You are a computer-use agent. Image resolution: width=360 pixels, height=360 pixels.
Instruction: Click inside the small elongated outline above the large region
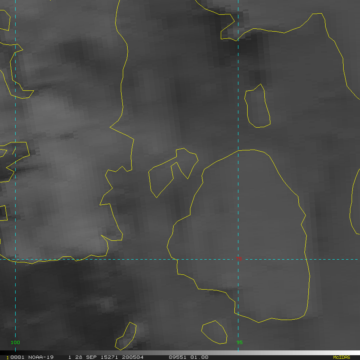tap(258, 107)
